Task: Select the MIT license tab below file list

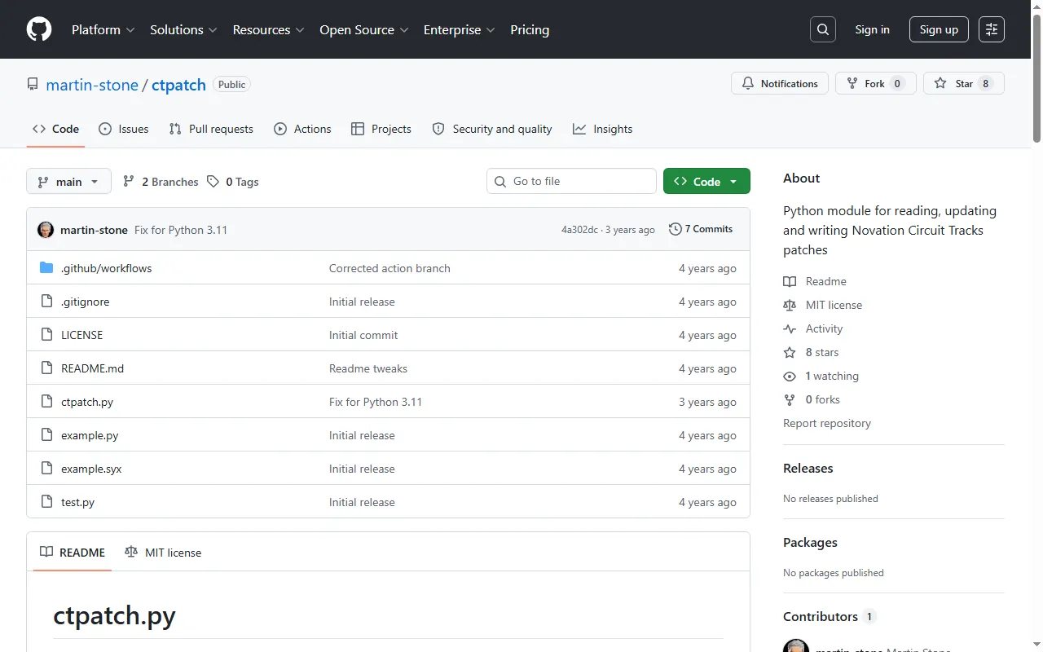Action: [x=162, y=552]
